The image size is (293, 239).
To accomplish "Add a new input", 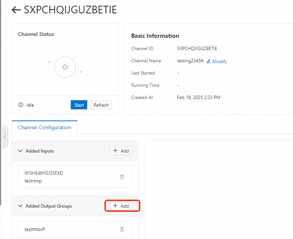I will [121, 151].
